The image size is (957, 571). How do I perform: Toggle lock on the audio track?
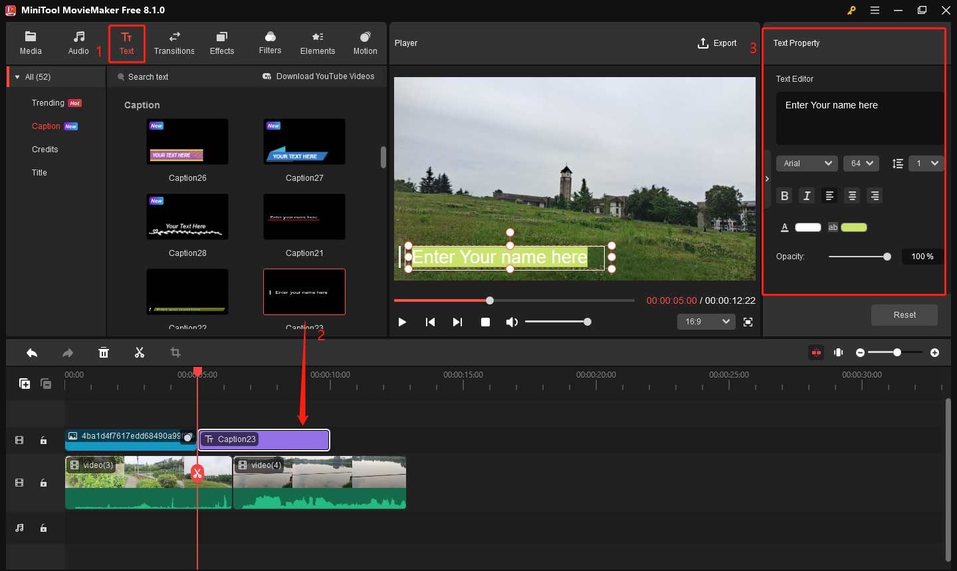click(x=43, y=528)
